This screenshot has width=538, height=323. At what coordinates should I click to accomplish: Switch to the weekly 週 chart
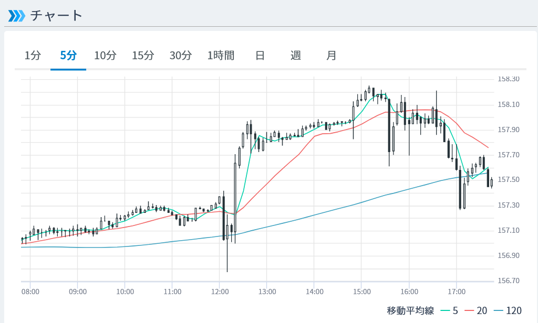click(x=296, y=56)
